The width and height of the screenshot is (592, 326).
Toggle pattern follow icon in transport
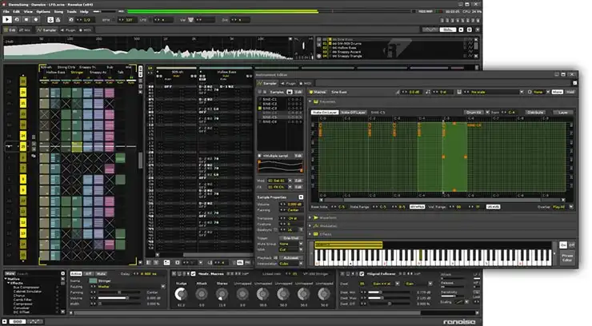pyautogui.click(x=50, y=20)
